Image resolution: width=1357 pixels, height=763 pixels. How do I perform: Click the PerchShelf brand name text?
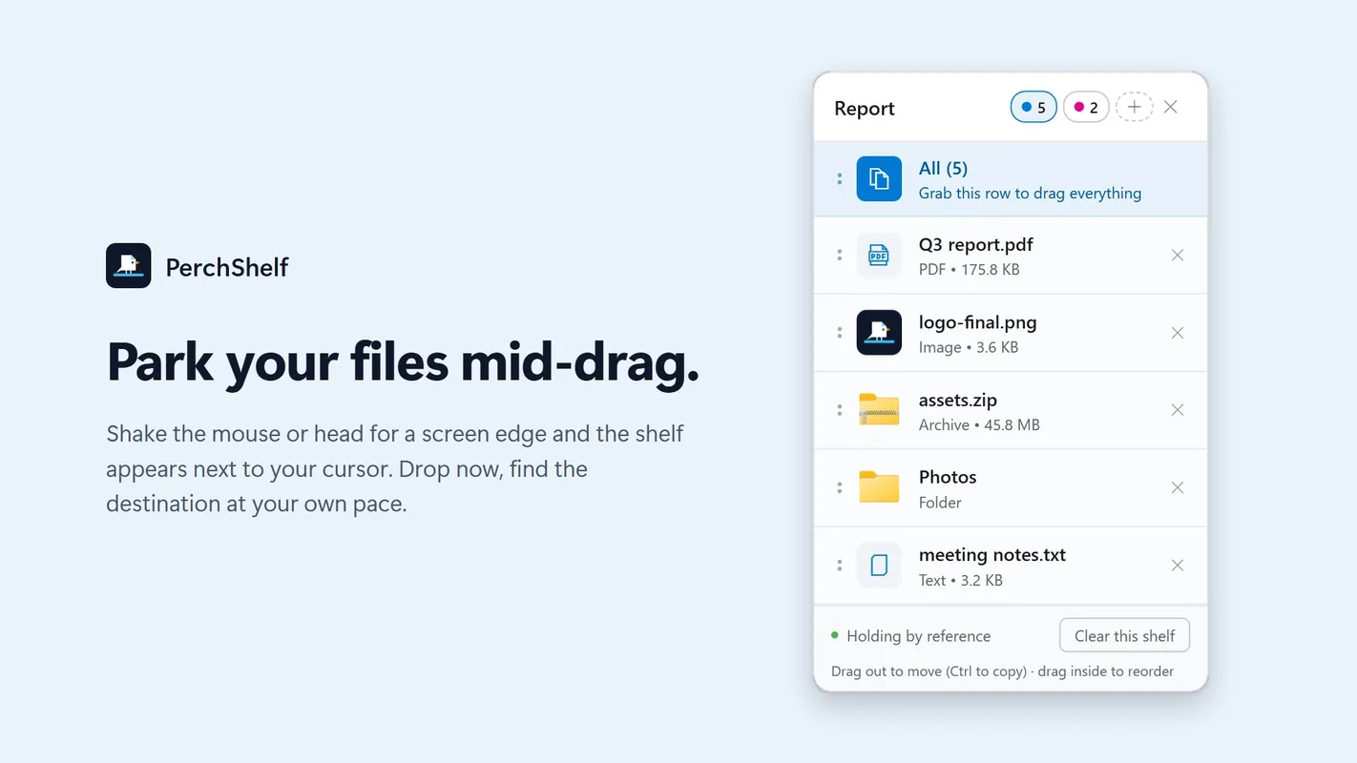pyautogui.click(x=227, y=267)
